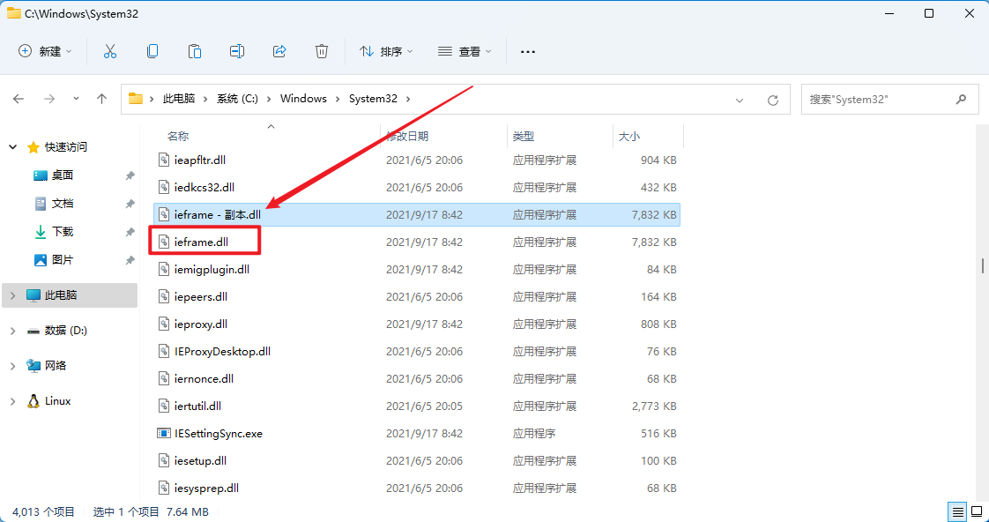Sort by 名称 column header
The image size is (989, 522).
tap(177, 137)
